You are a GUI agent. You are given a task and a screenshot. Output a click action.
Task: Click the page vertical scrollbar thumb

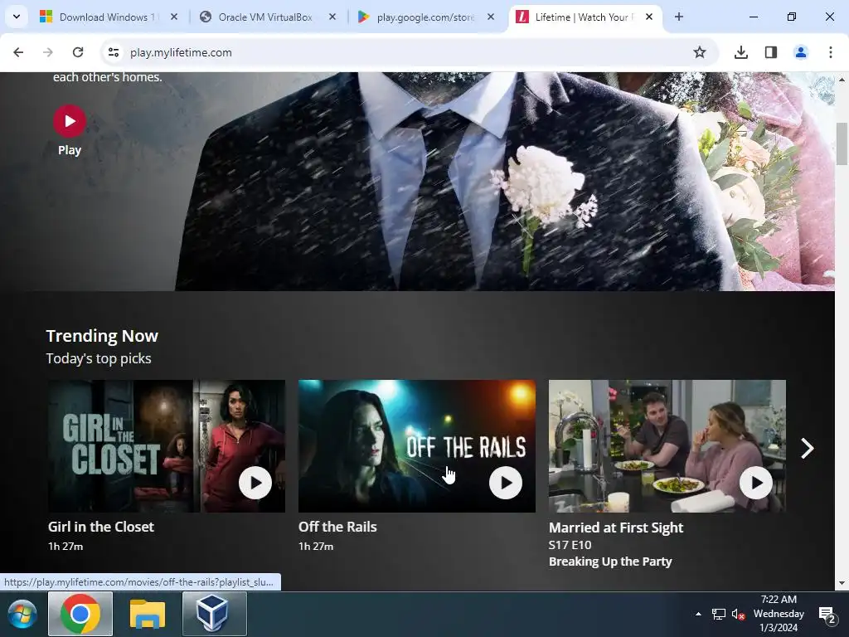pos(842,144)
